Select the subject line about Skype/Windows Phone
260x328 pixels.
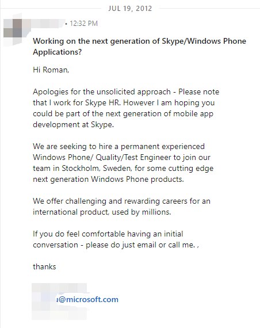[140, 46]
